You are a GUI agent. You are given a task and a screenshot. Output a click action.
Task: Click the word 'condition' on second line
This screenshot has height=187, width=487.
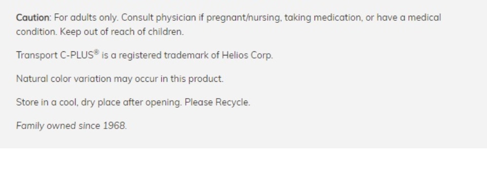(37, 32)
